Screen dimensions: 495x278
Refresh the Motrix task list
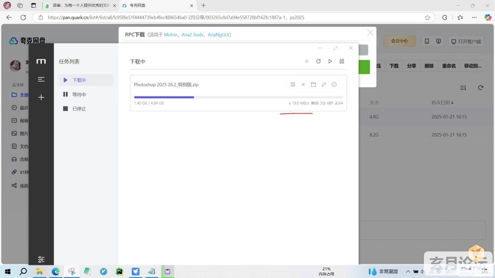[x=318, y=61]
